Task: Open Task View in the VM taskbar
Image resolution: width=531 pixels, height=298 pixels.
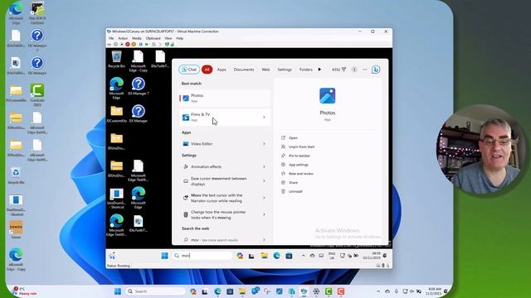Action: click(x=251, y=256)
